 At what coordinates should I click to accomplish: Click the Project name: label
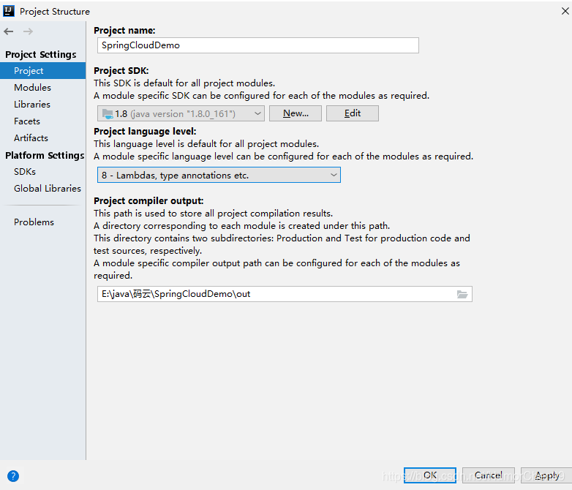pyautogui.click(x=124, y=31)
